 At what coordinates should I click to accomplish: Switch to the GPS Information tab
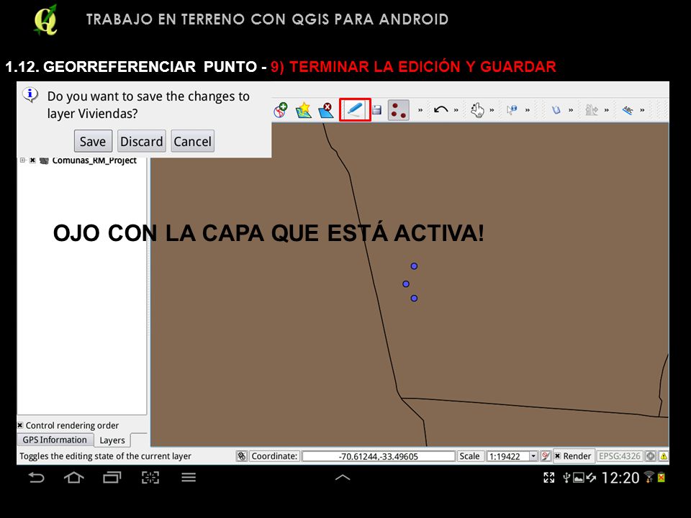pyautogui.click(x=55, y=440)
